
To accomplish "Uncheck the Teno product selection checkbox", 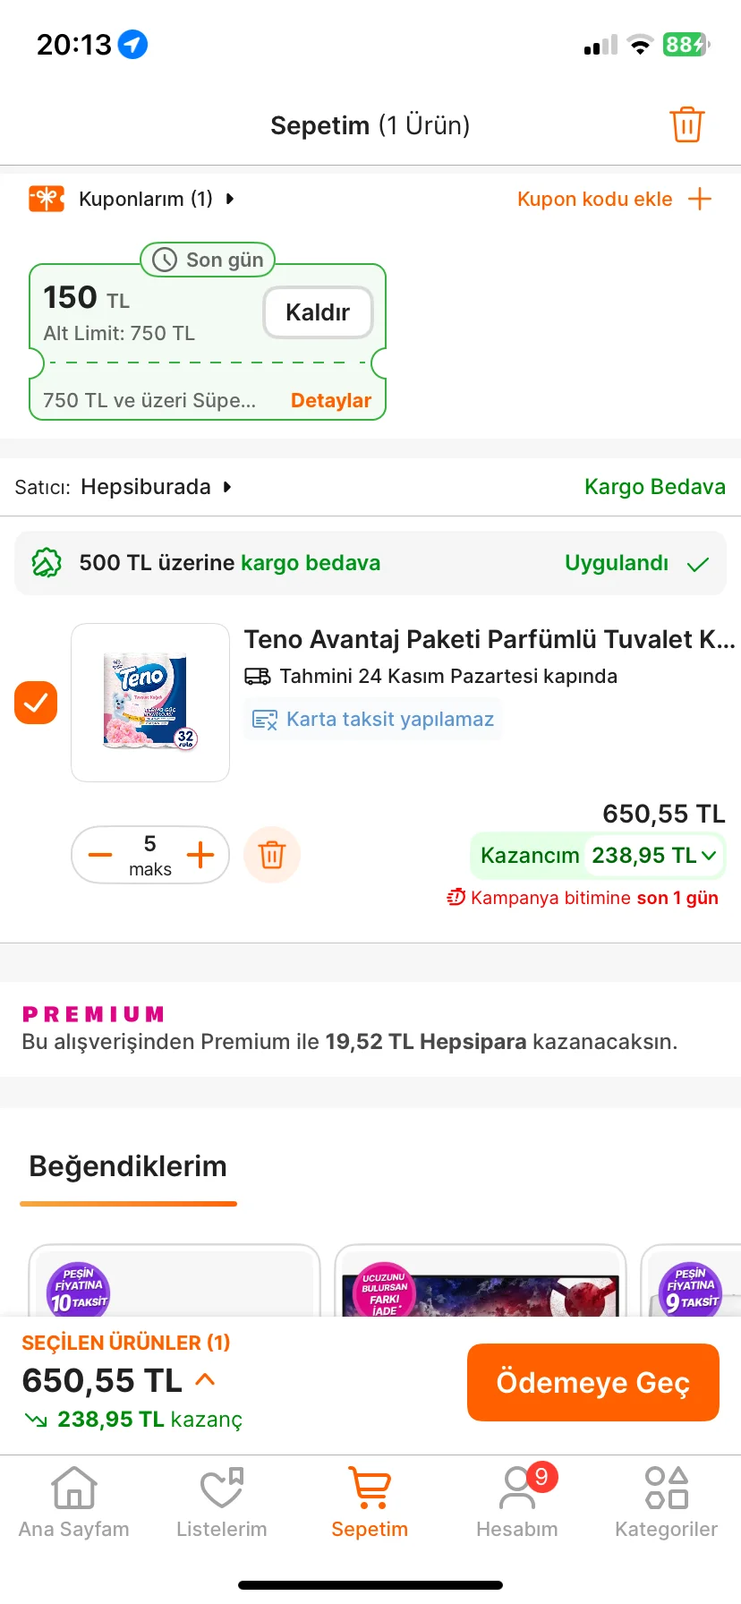I will (x=36, y=703).
